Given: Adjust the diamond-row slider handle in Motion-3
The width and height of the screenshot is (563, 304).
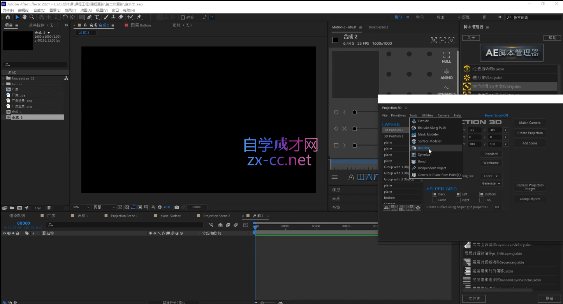Looking at the screenshot, I should (x=354, y=128).
